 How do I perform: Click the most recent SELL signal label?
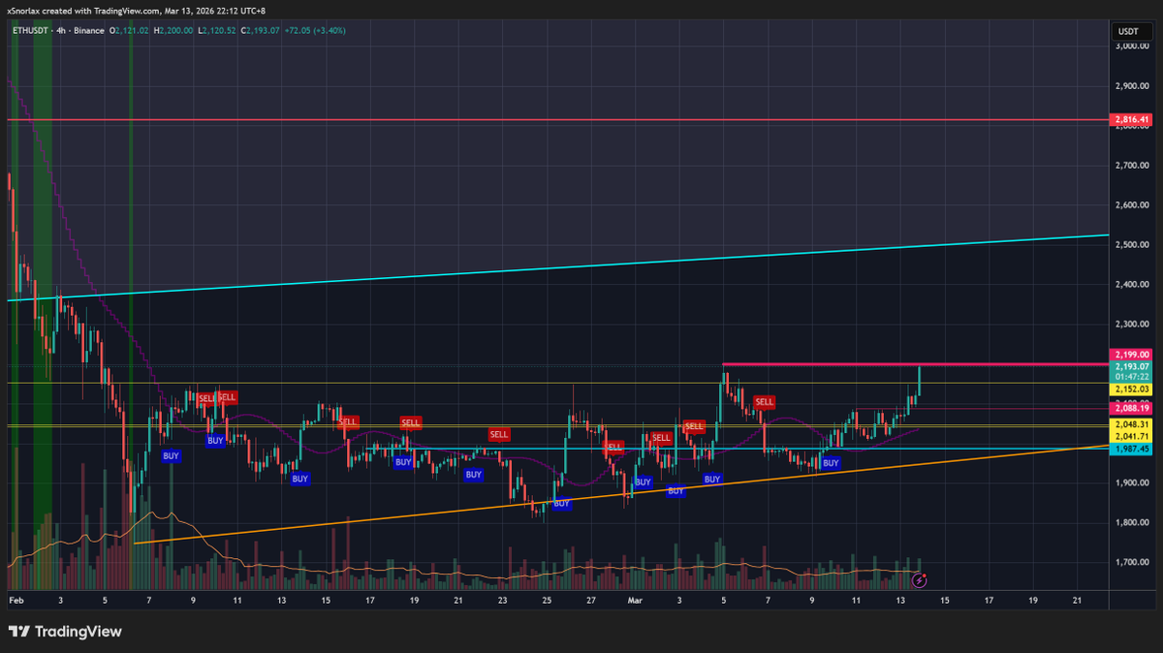[765, 401]
